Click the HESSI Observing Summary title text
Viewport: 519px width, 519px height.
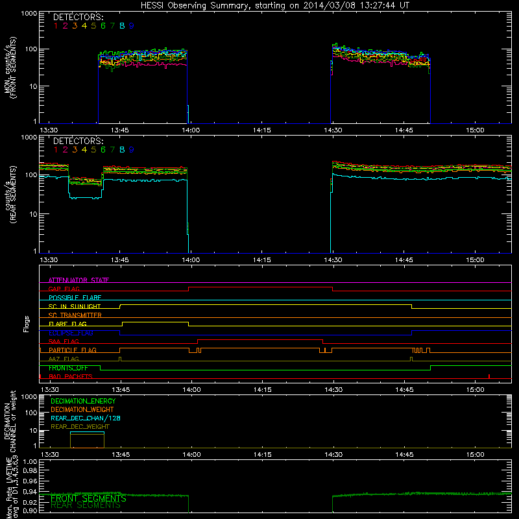pos(275,6)
